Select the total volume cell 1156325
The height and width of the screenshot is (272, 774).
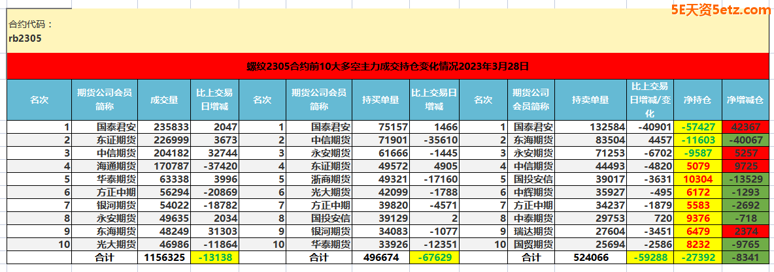pos(164,258)
